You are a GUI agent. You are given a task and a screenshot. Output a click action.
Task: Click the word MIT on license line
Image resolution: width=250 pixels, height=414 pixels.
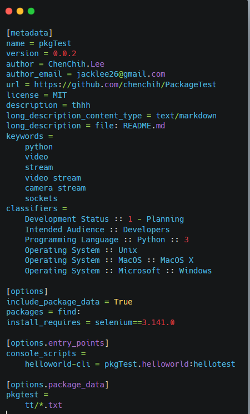pyautogui.click(x=60, y=95)
